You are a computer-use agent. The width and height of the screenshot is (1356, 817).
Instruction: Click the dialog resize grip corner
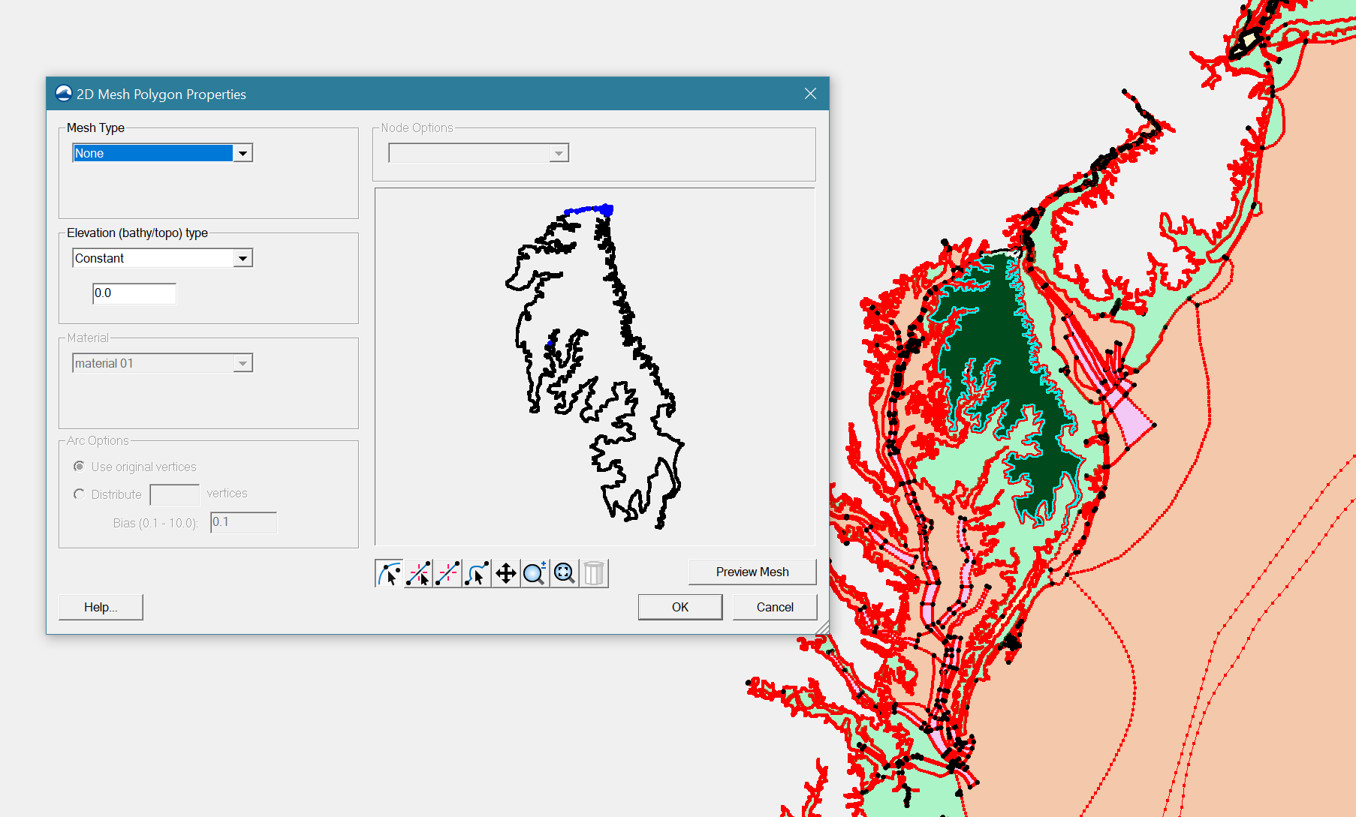tap(822, 627)
